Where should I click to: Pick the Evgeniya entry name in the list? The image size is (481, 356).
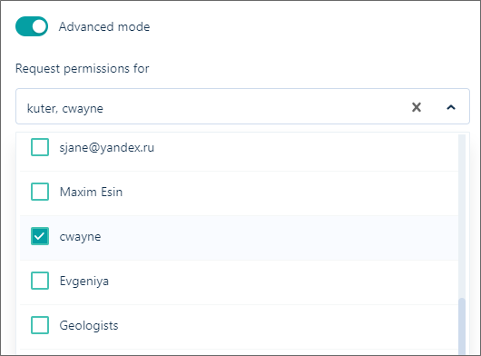(x=84, y=282)
